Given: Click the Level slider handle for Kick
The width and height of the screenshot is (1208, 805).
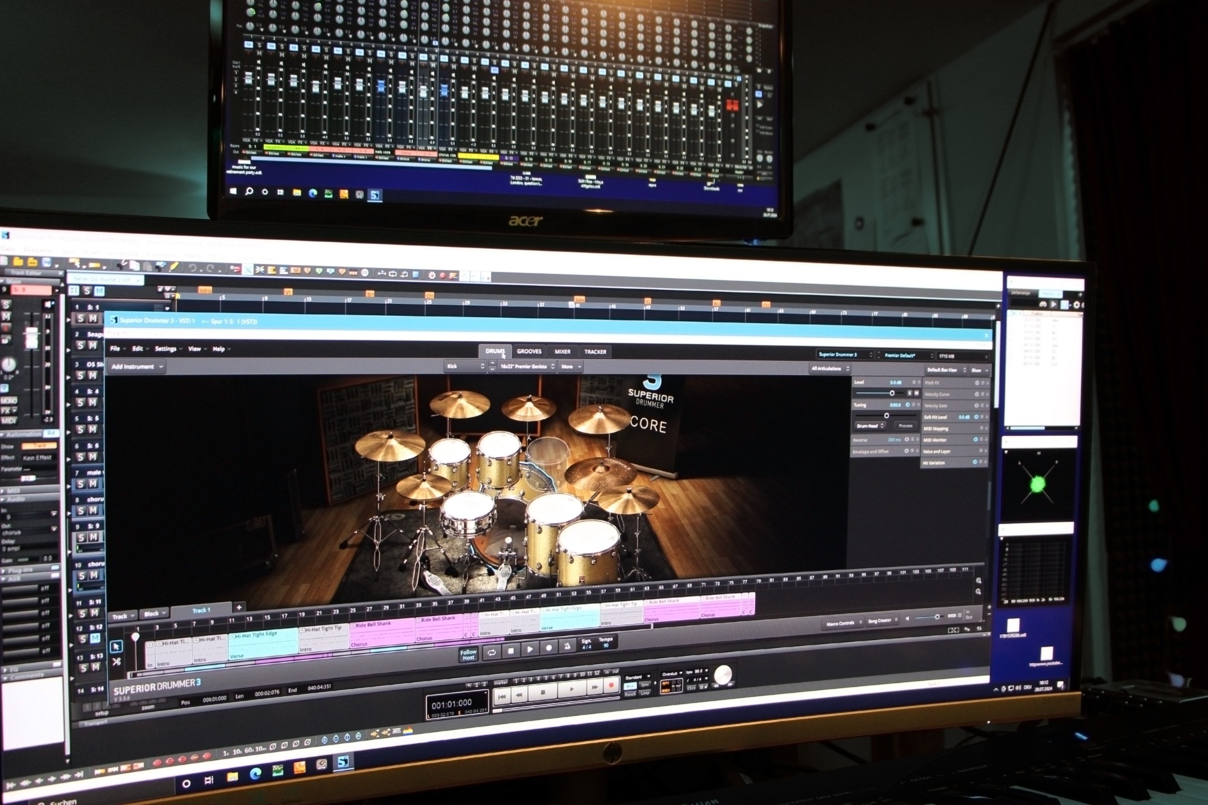Looking at the screenshot, I should point(892,393).
